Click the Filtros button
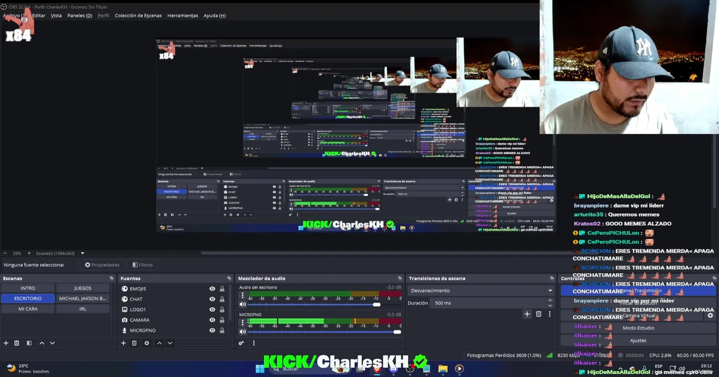Viewport: 719px width, 377px height. click(143, 265)
